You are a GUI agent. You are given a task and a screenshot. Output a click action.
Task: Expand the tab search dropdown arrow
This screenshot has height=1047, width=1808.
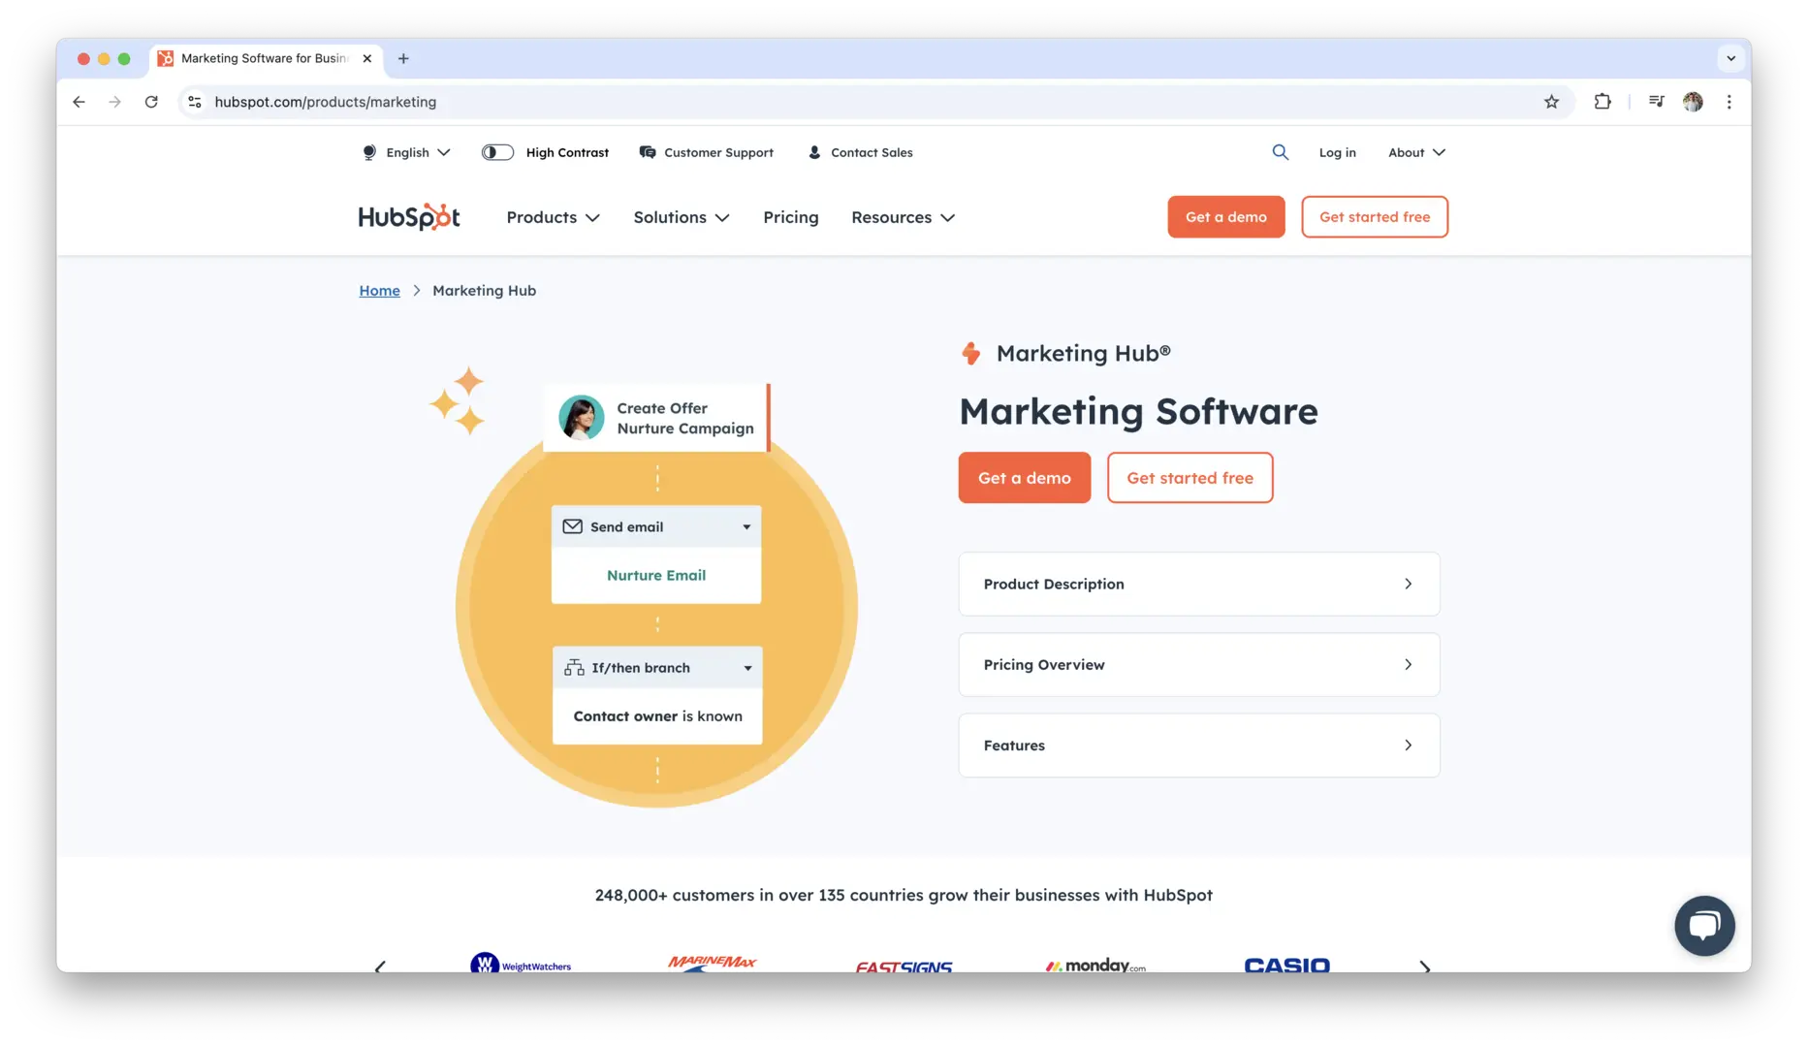point(1730,58)
